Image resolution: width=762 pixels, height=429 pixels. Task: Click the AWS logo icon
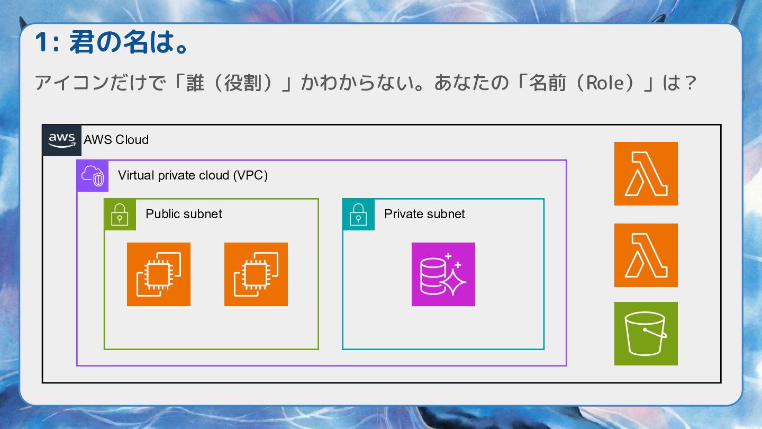coord(61,140)
